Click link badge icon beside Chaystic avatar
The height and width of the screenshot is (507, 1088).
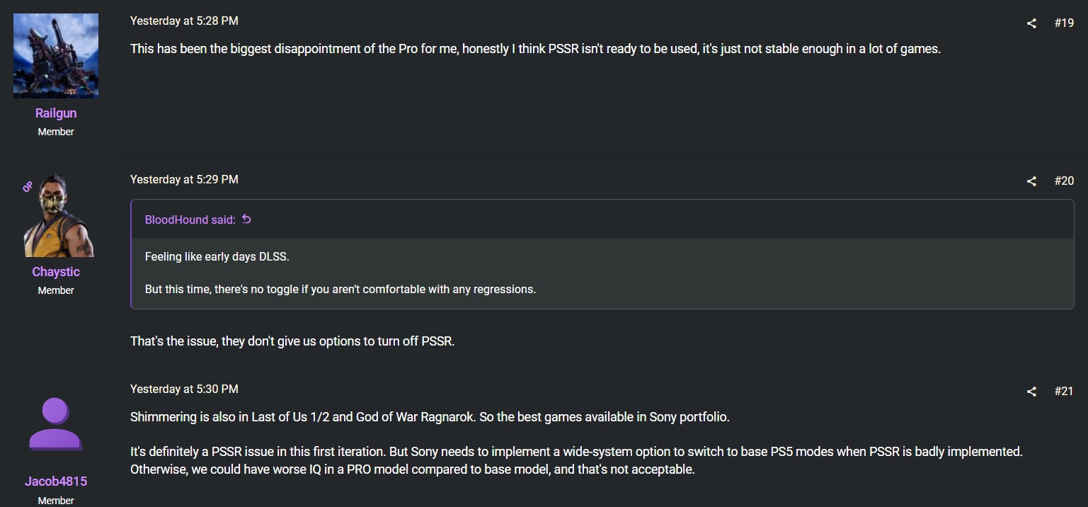tap(28, 187)
